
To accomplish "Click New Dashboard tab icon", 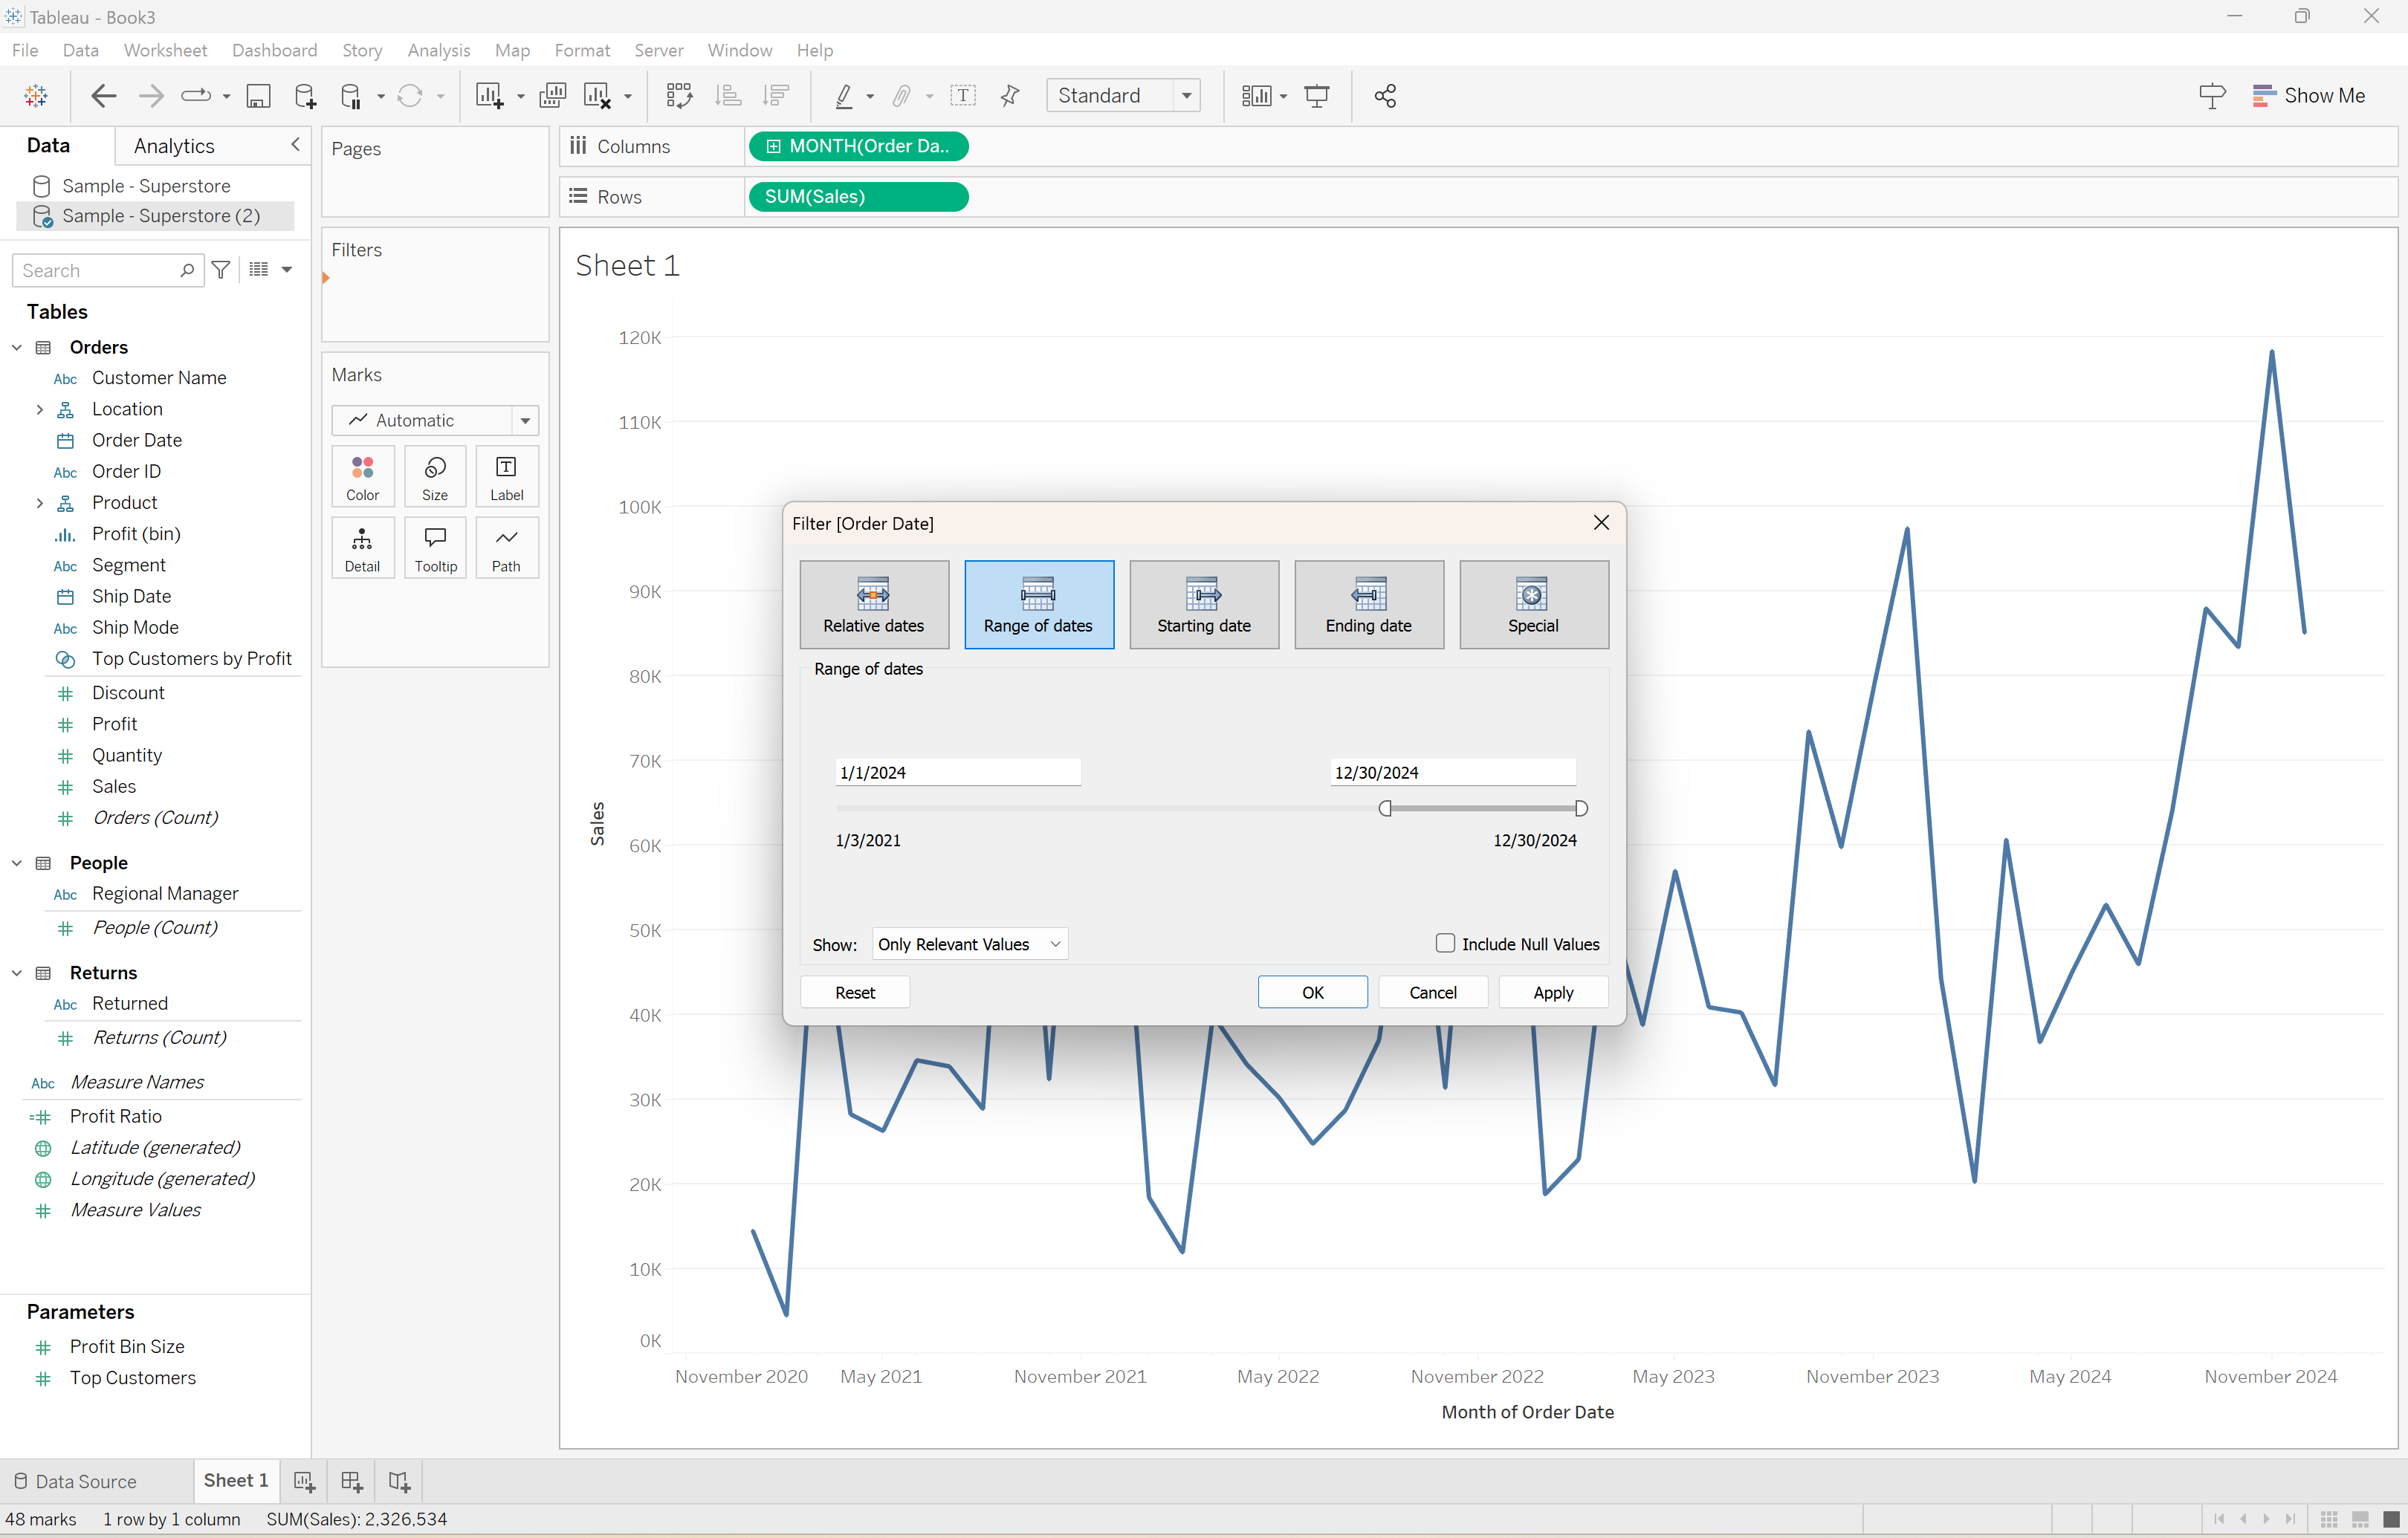I will (x=351, y=1481).
